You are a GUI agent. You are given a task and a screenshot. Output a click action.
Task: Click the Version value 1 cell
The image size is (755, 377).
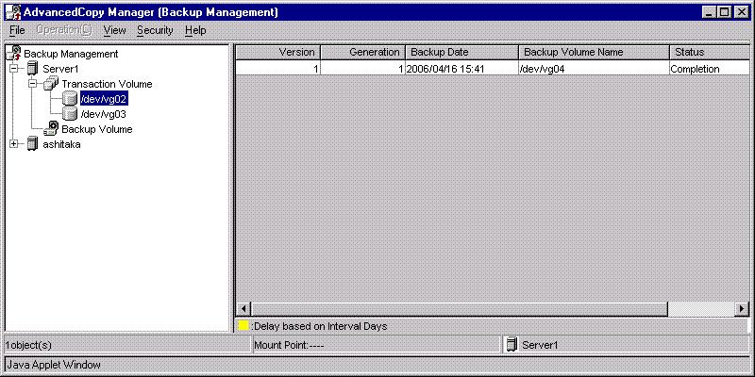pos(277,69)
